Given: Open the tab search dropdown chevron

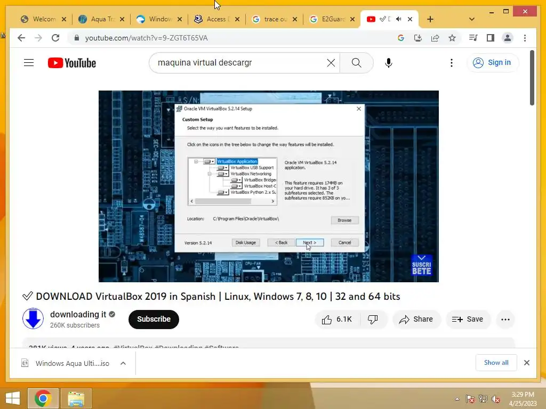Looking at the screenshot, I should 472,19.
